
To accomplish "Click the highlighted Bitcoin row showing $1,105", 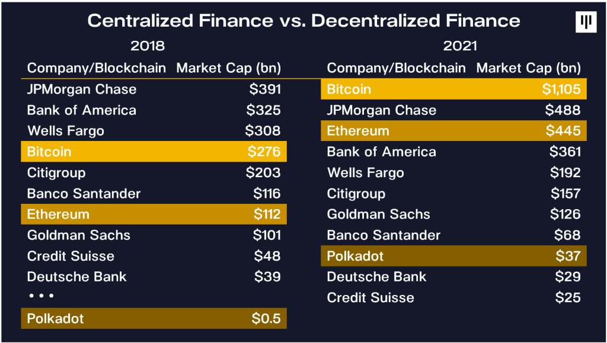I will [x=453, y=89].
